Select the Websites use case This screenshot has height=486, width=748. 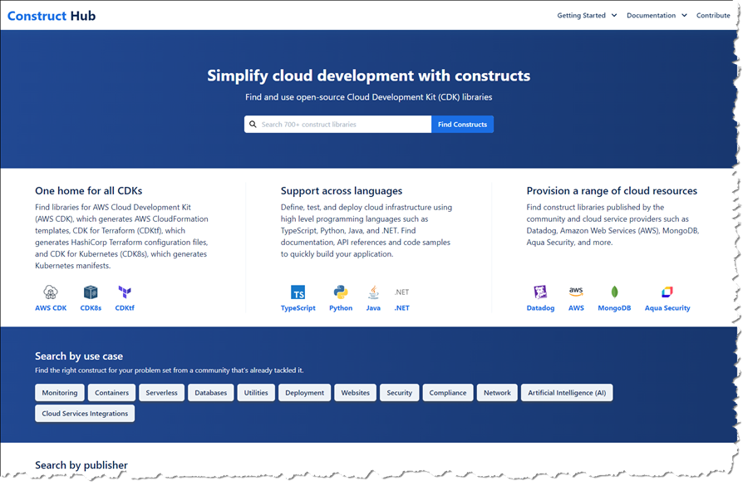click(356, 392)
